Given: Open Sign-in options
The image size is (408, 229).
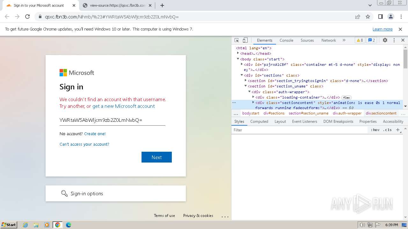Looking at the screenshot, I should click(x=115, y=193).
